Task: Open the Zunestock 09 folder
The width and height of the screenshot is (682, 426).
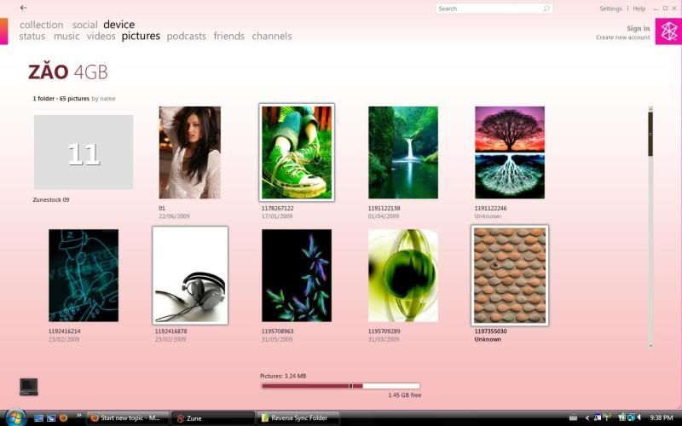Action: click(84, 153)
